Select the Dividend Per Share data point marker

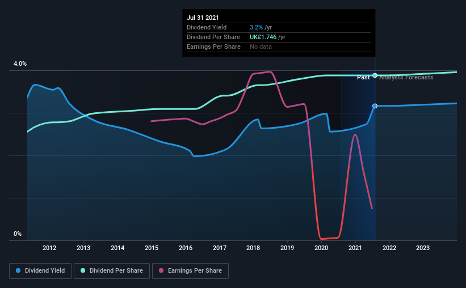tap(375, 75)
